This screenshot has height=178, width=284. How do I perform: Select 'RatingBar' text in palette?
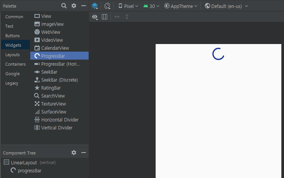pyautogui.click(x=51, y=88)
